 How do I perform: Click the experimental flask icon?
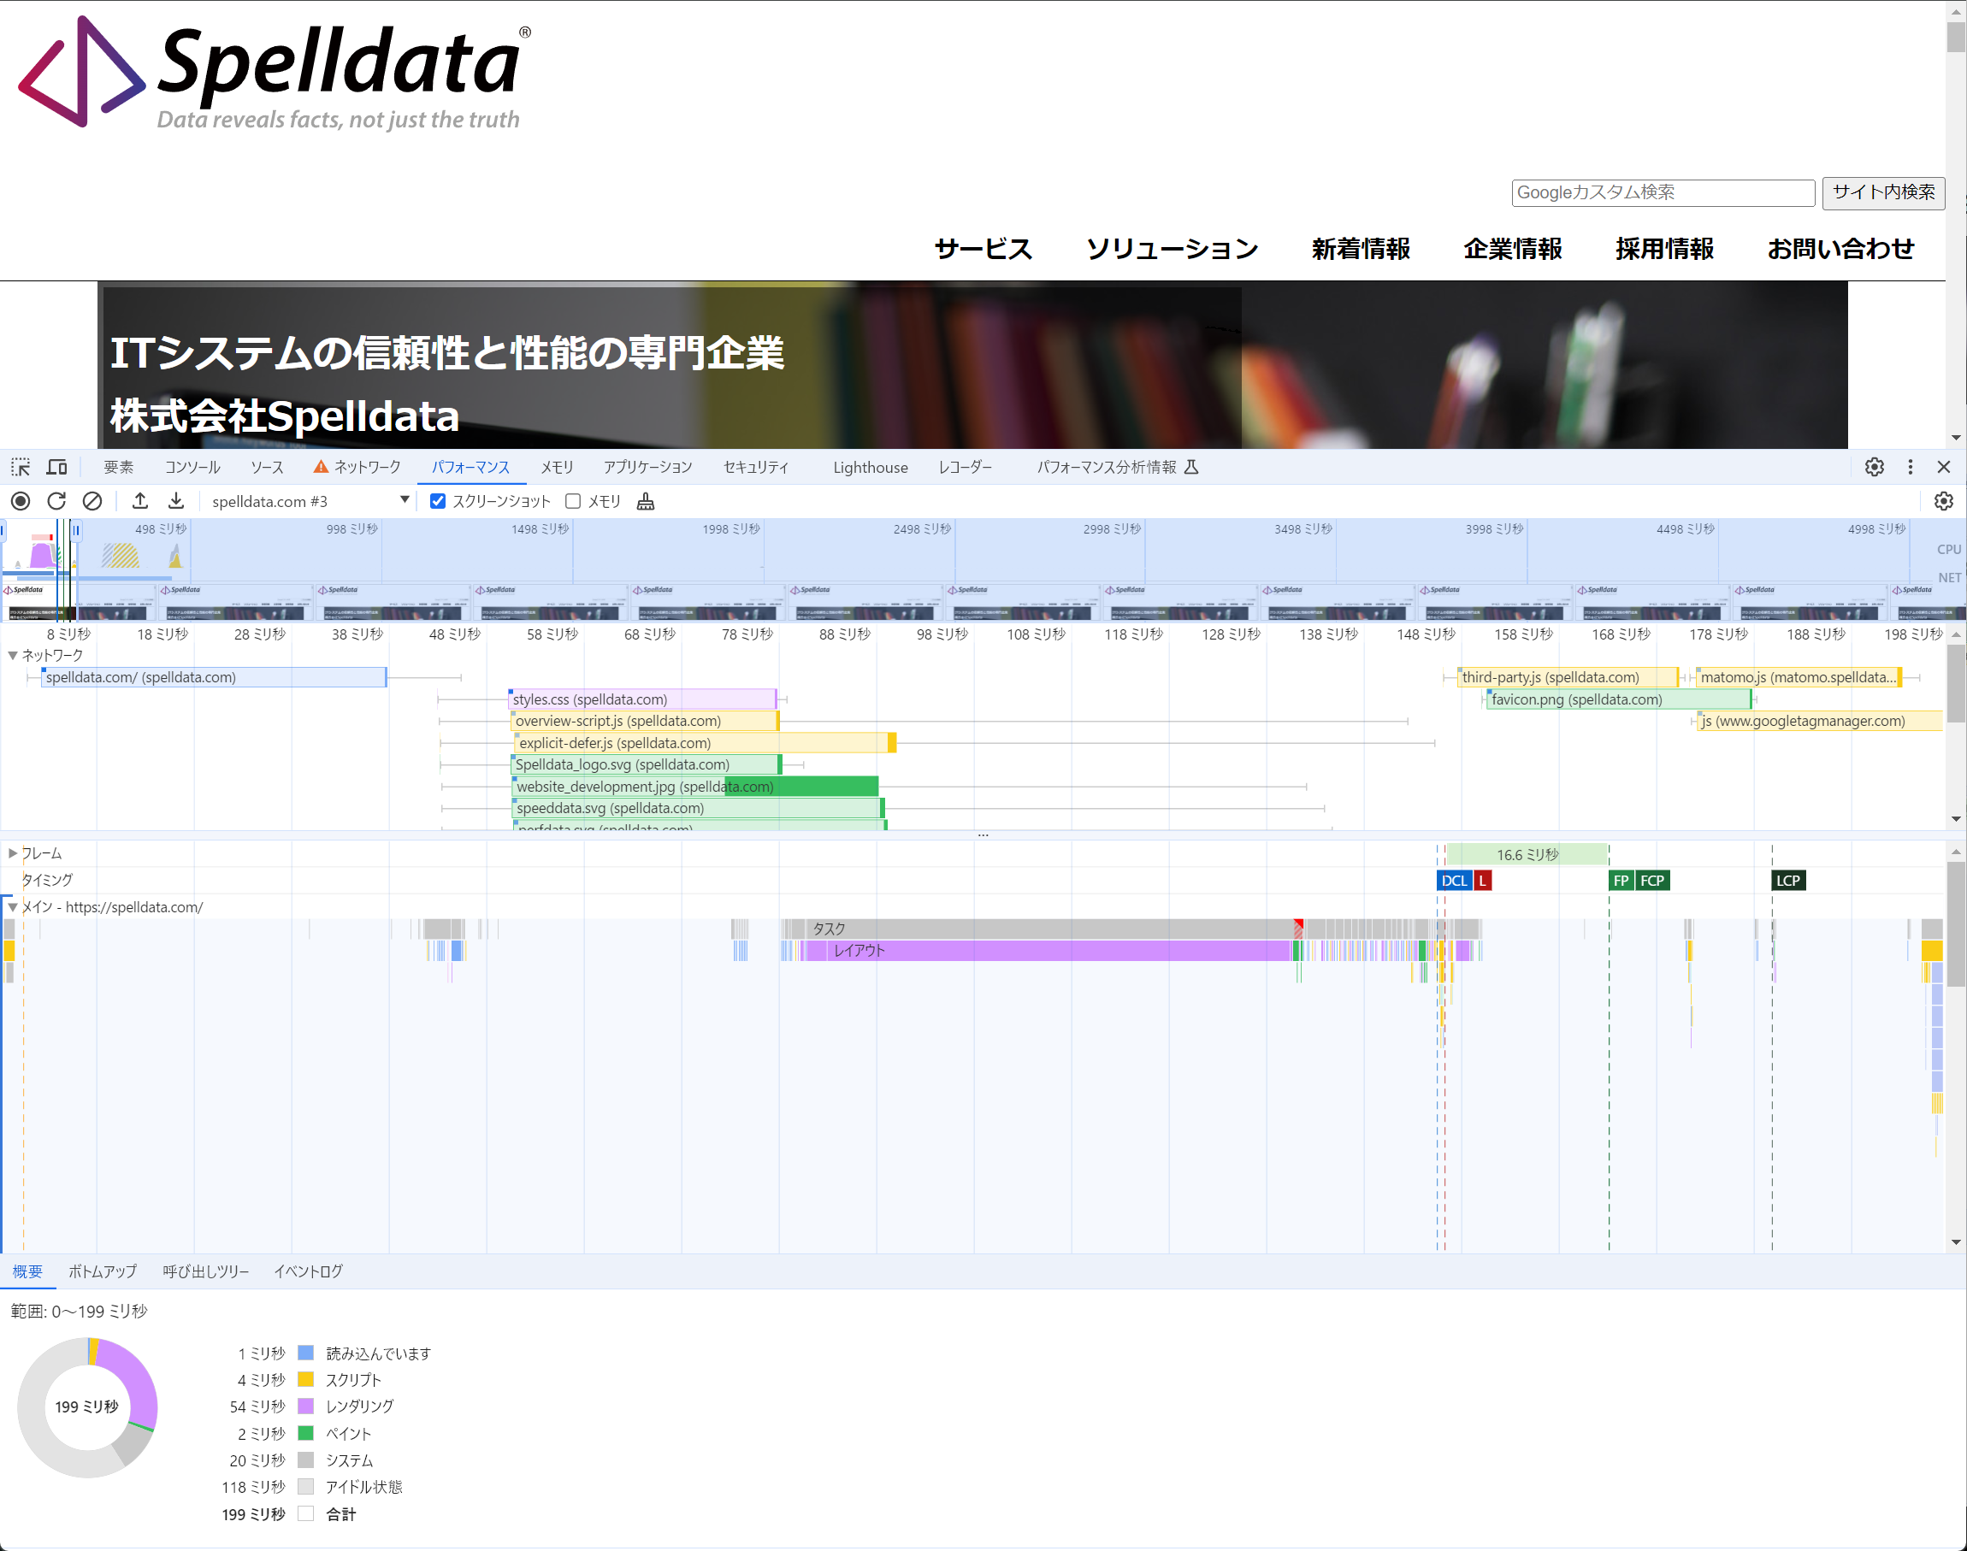click(x=1191, y=467)
